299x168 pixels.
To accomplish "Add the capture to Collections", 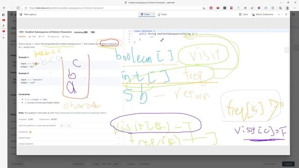I will (263, 14).
